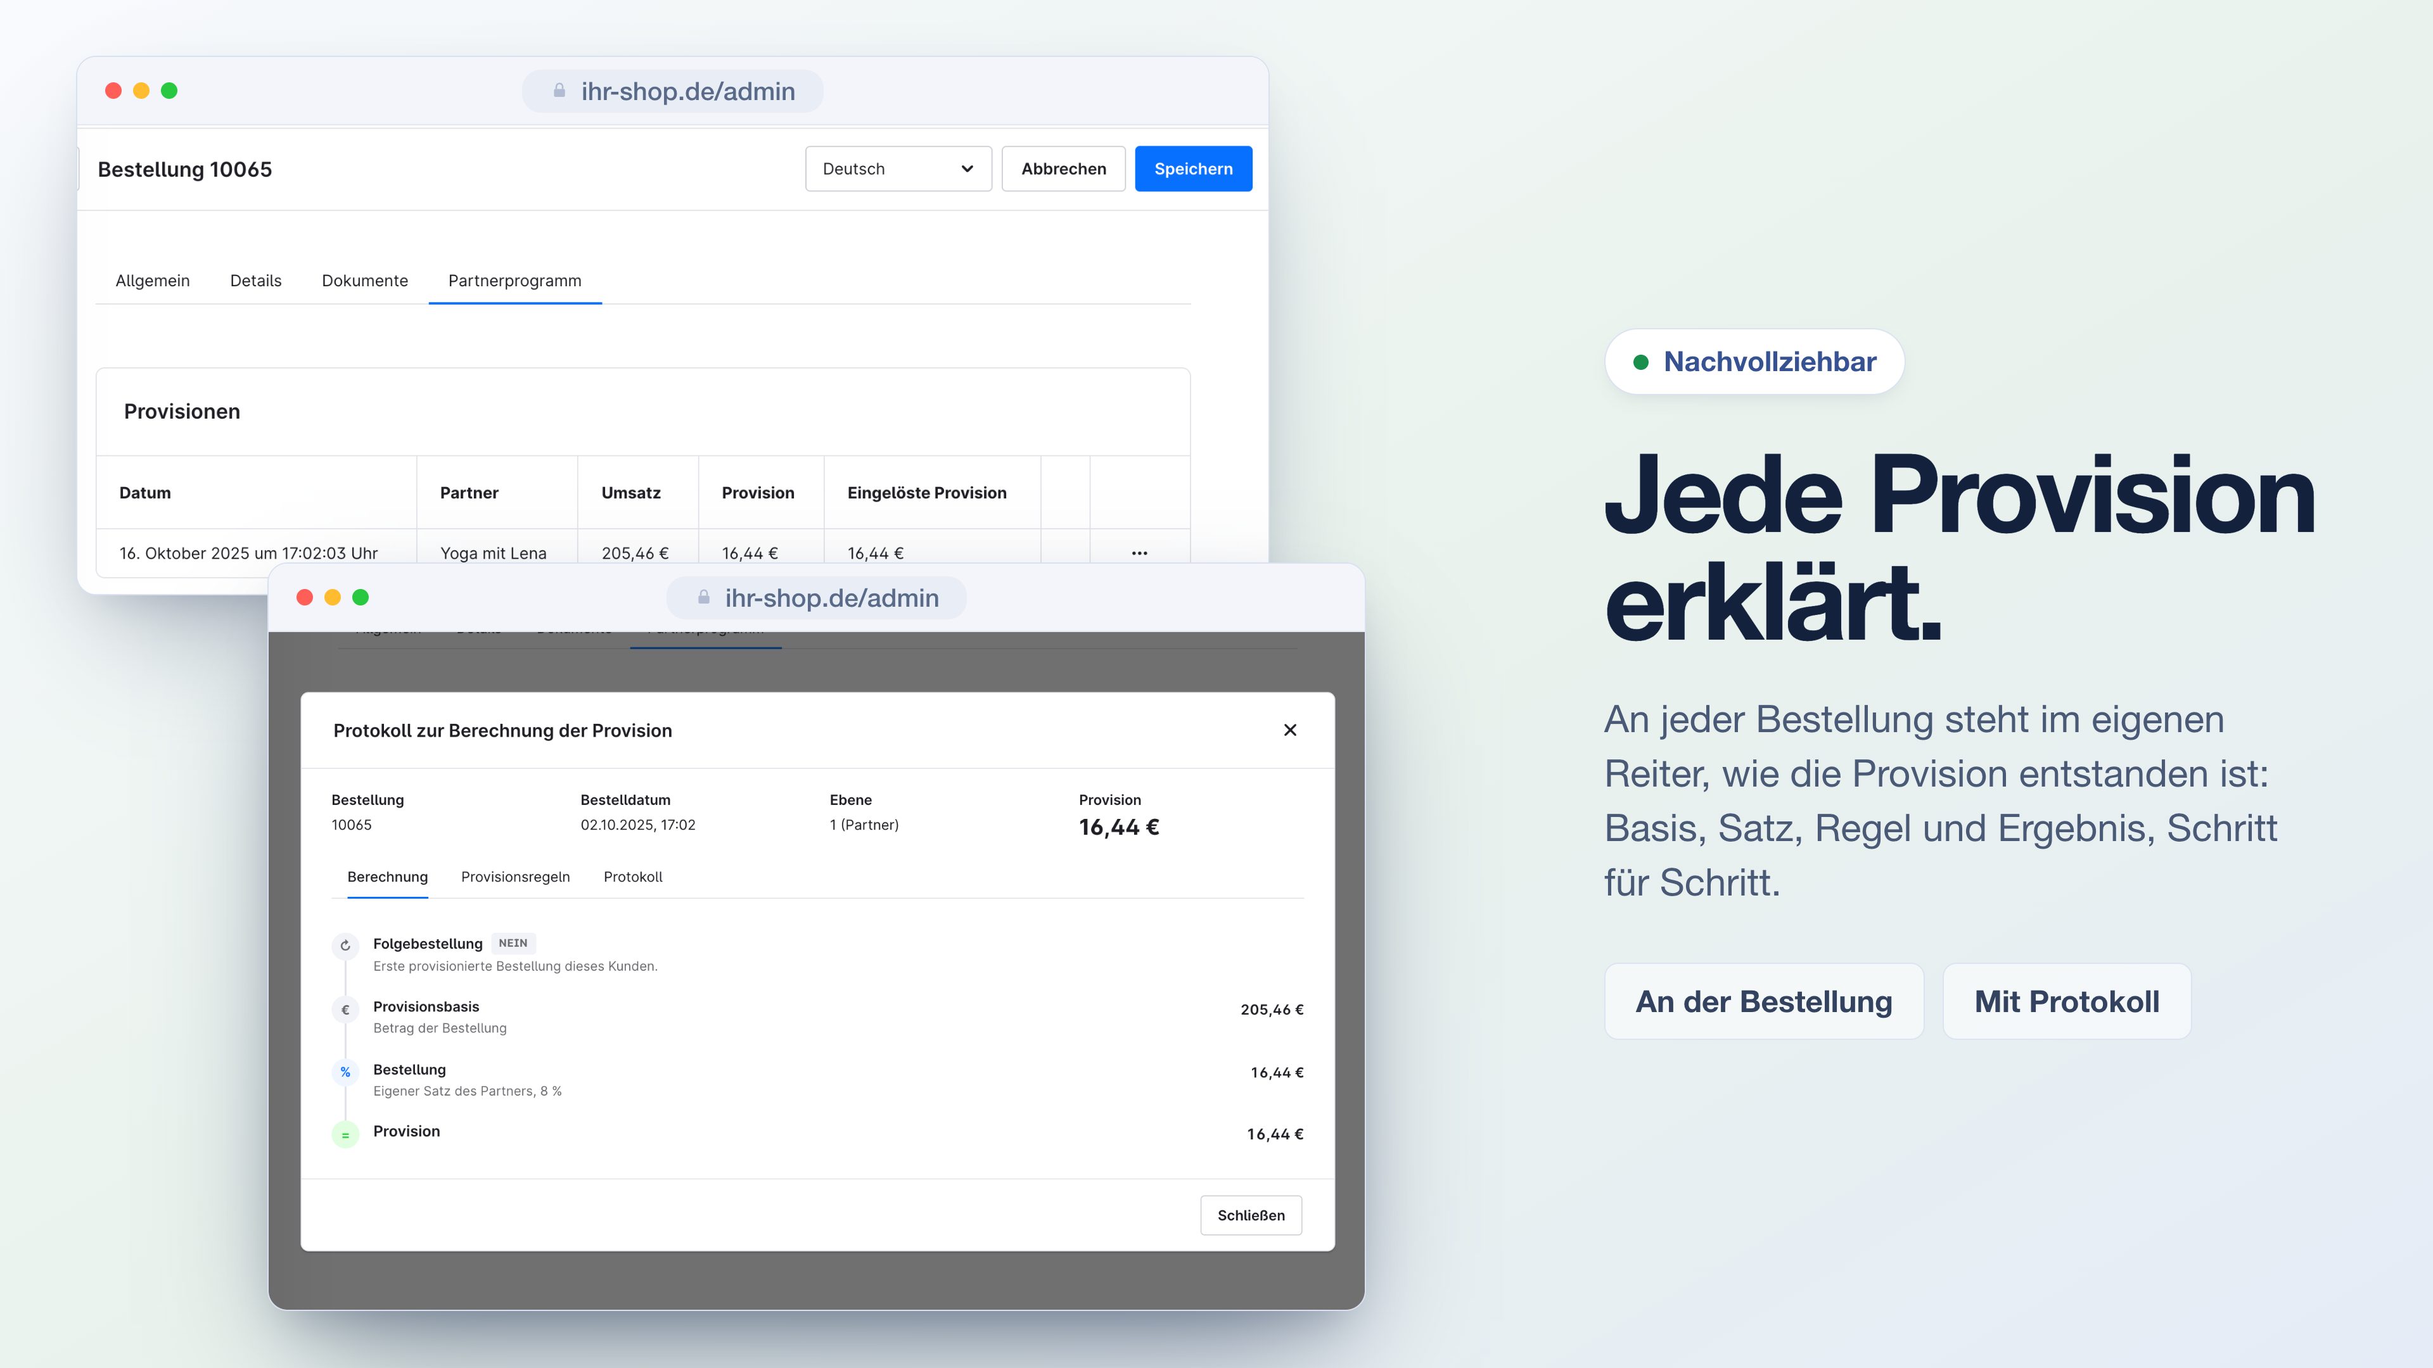The height and width of the screenshot is (1368, 2433).
Task: Click Ebene value 1 (Partner)
Action: point(864,825)
